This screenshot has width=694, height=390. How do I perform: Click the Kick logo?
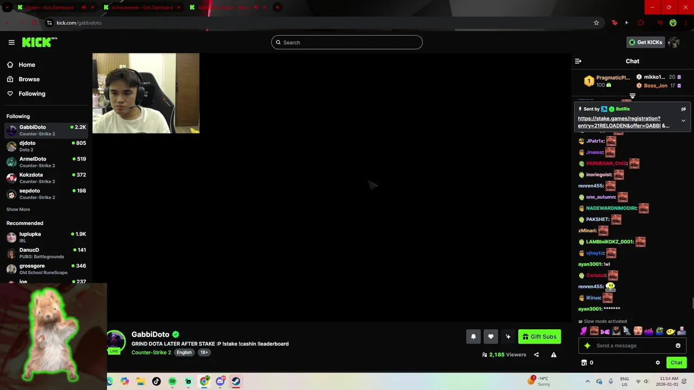(39, 42)
